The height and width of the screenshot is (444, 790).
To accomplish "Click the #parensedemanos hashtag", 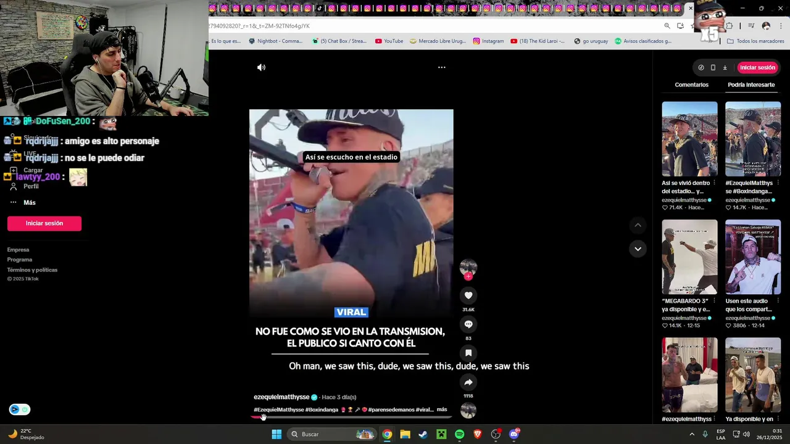I will coord(391,409).
